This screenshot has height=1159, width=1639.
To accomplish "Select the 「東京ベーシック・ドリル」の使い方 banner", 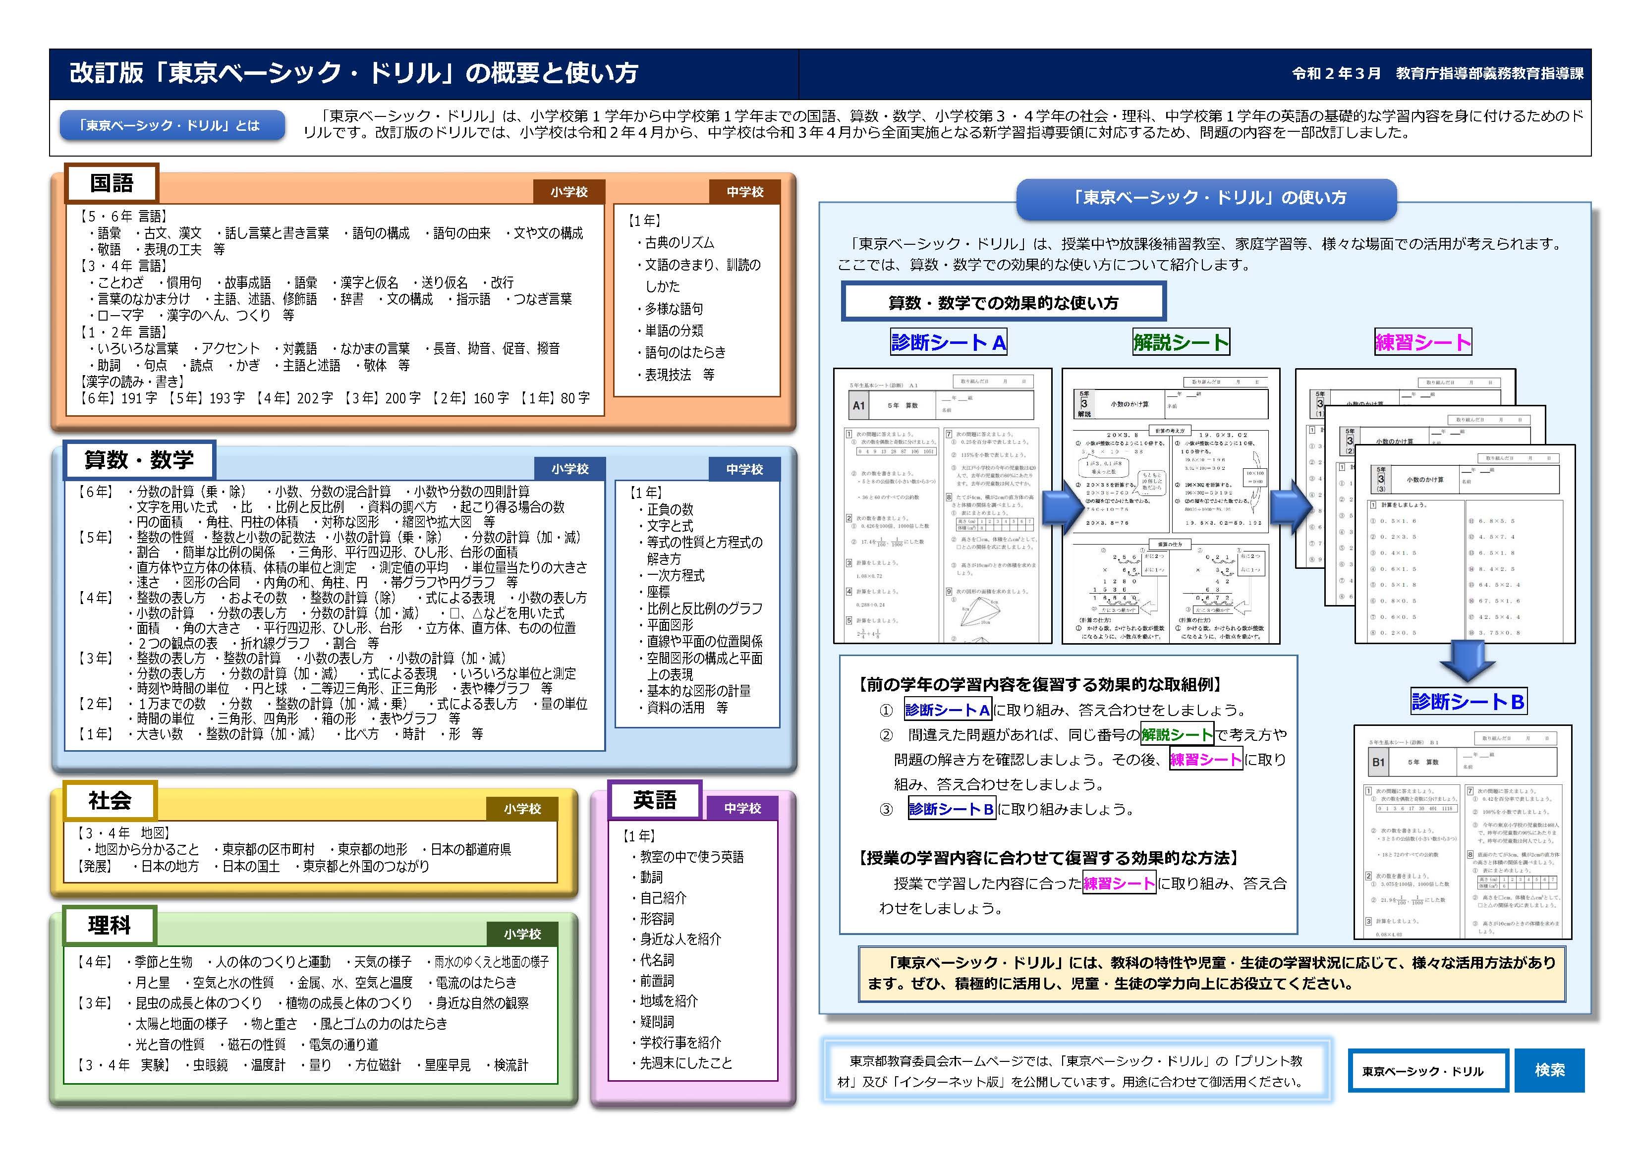I will tap(1206, 198).
